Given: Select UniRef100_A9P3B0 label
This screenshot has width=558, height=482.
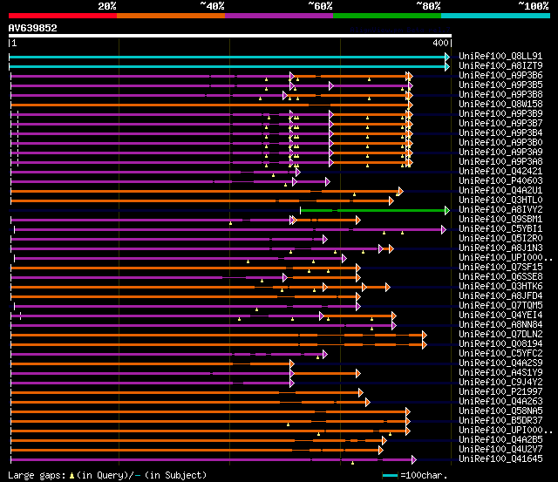Looking at the screenshot, I should (500, 143).
